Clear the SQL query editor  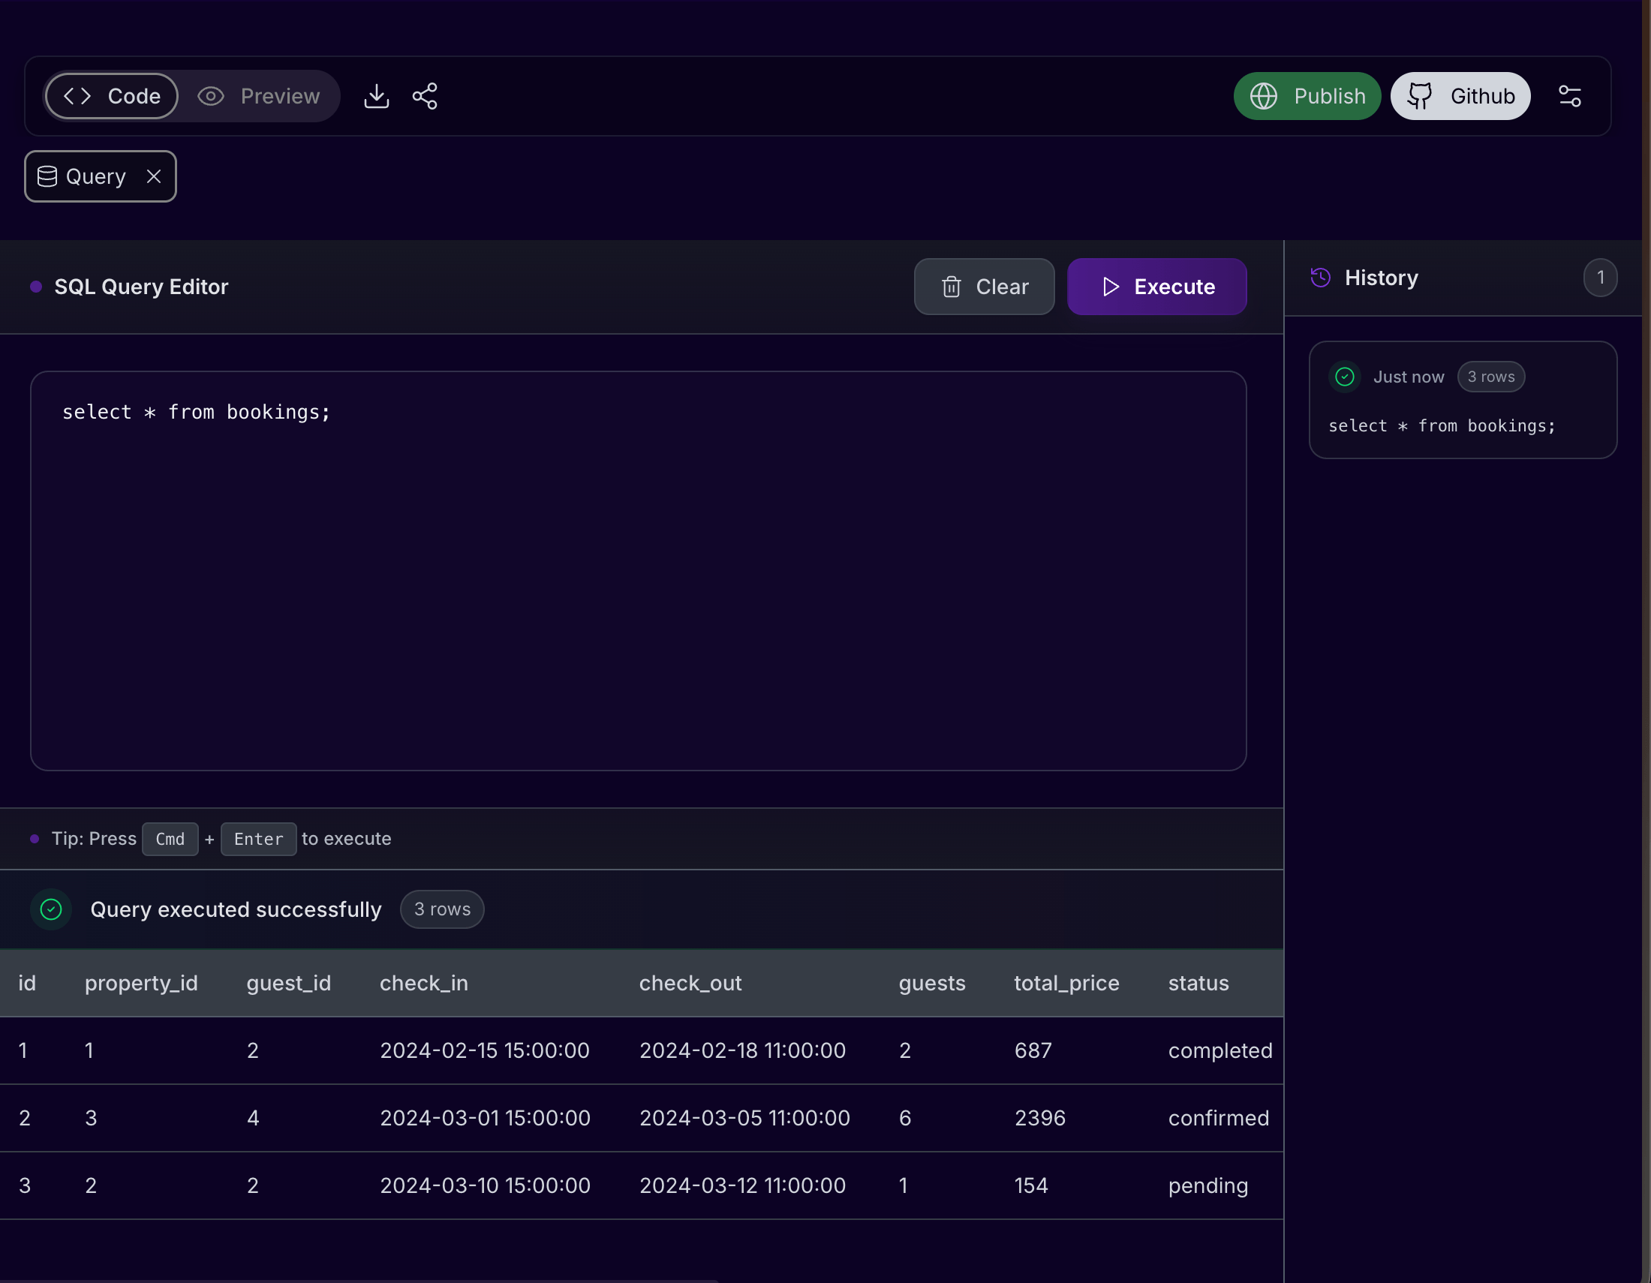pyautogui.click(x=985, y=287)
